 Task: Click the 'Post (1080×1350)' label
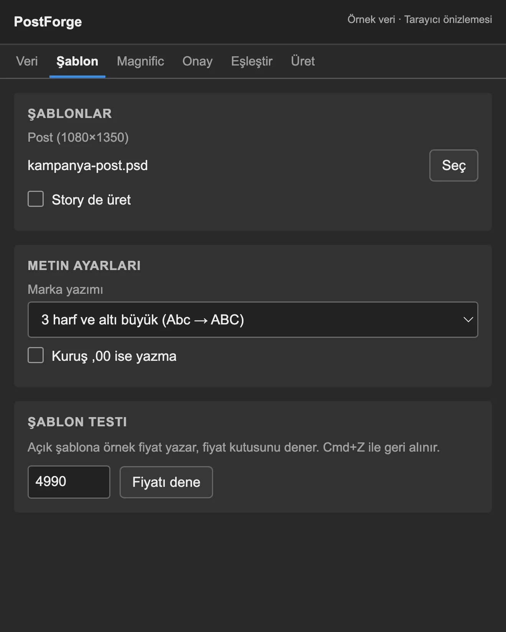click(x=78, y=138)
